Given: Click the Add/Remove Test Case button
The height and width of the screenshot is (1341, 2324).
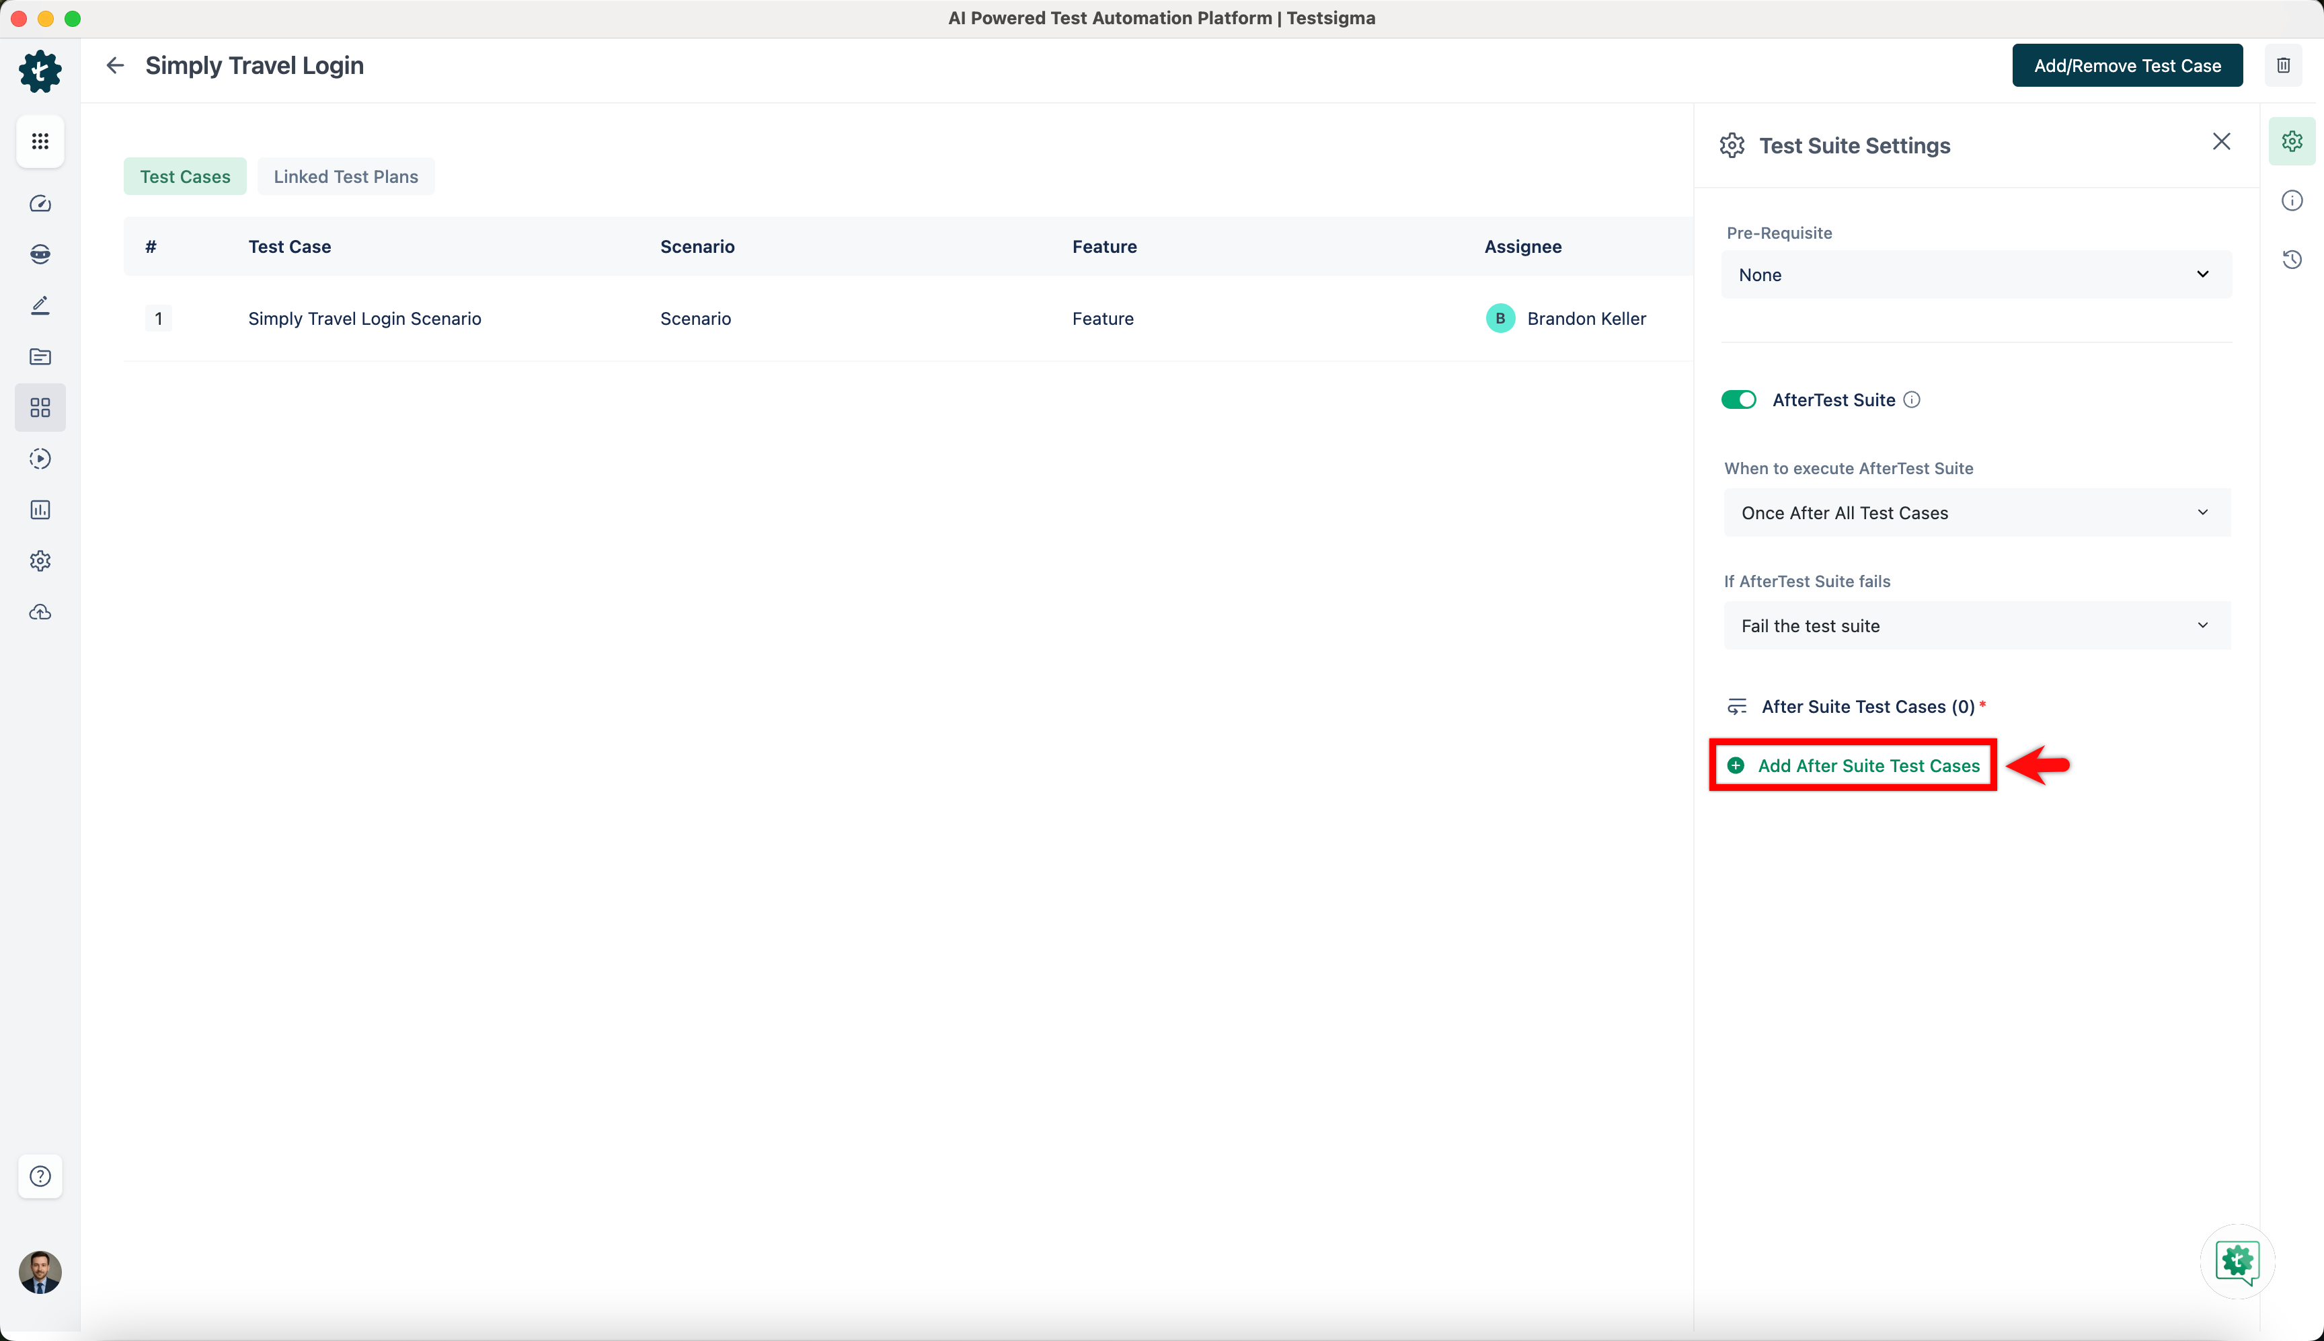Looking at the screenshot, I should click(2127, 65).
